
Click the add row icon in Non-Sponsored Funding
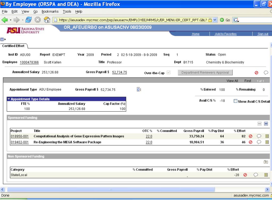click(x=266, y=162)
